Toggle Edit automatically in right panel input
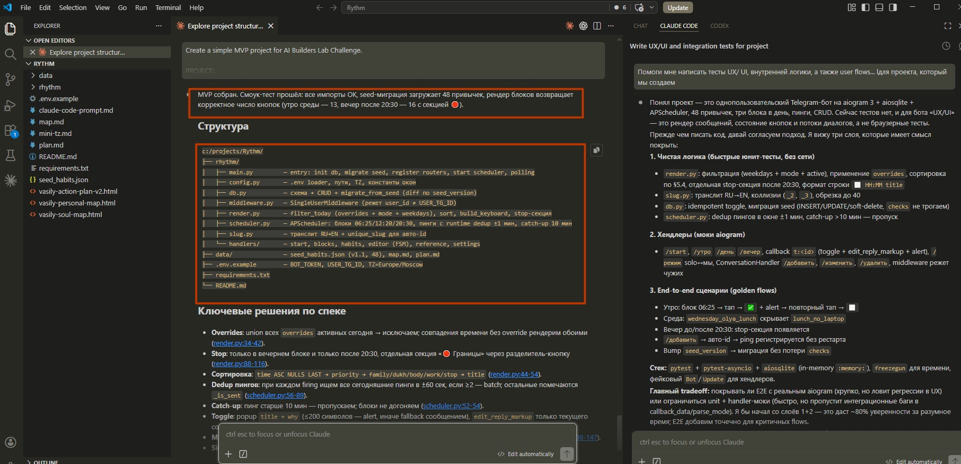The height and width of the screenshot is (464, 961). click(914, 461)
